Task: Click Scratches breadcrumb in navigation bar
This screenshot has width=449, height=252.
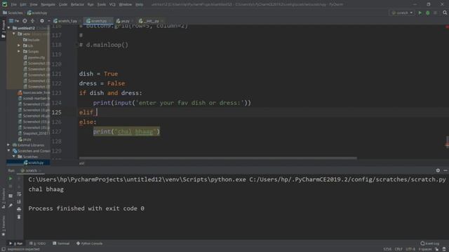Action: coord(13,13)
